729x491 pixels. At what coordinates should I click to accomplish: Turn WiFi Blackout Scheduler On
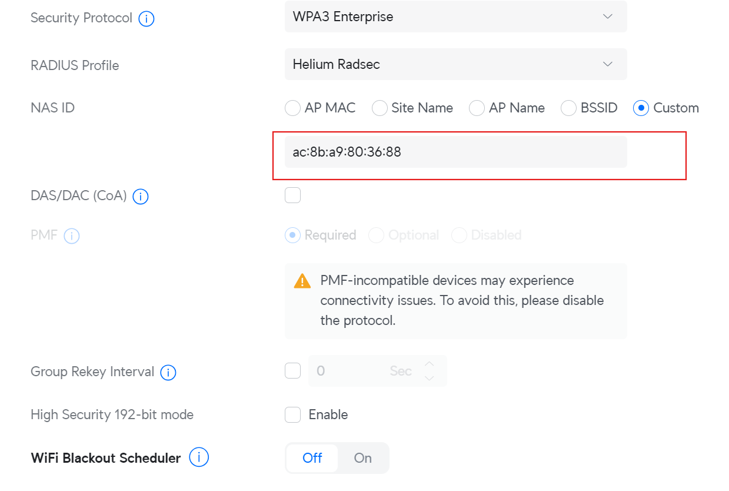(x=362, y=458)
